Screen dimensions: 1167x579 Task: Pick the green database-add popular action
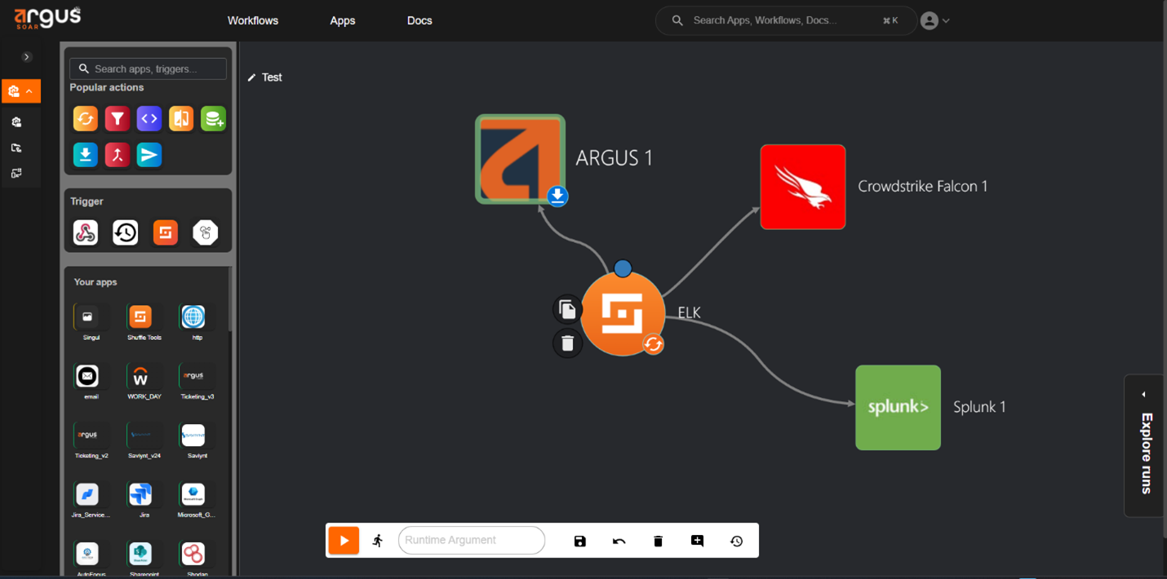coord(213,119)
